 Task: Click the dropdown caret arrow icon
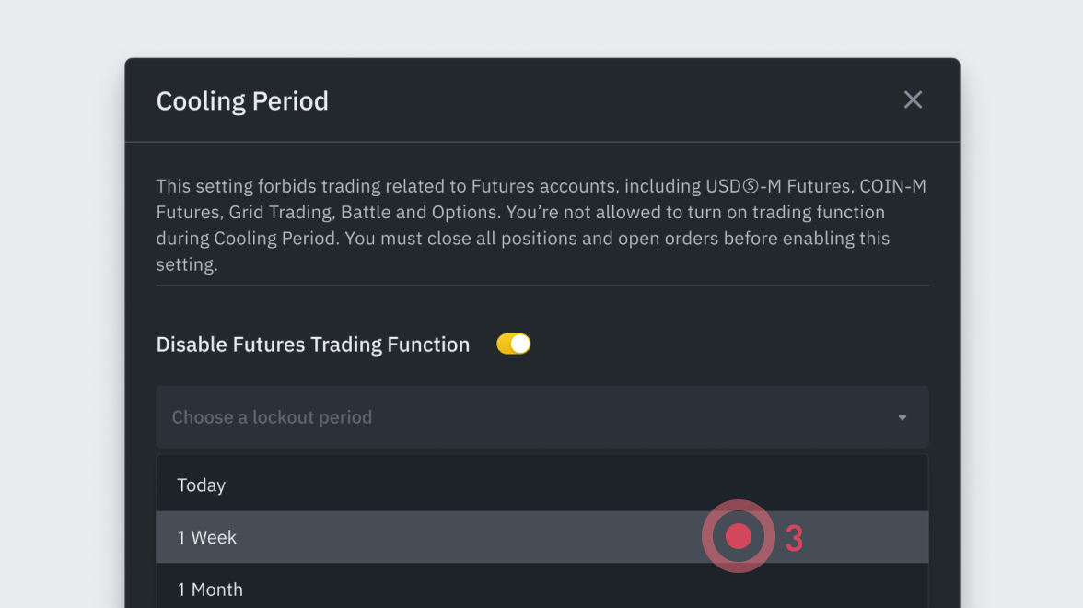click(x=902, y=418)
